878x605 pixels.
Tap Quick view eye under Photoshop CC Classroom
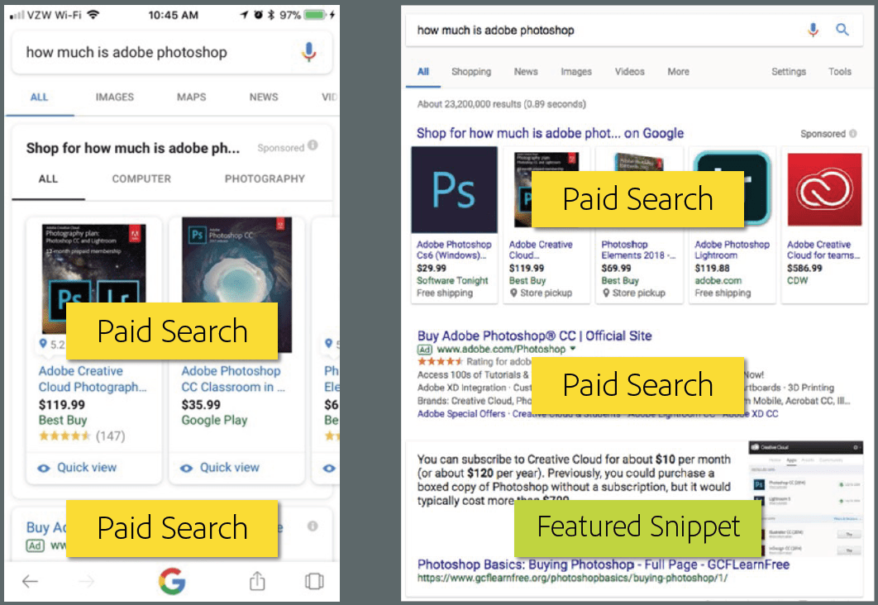point(187,468)
